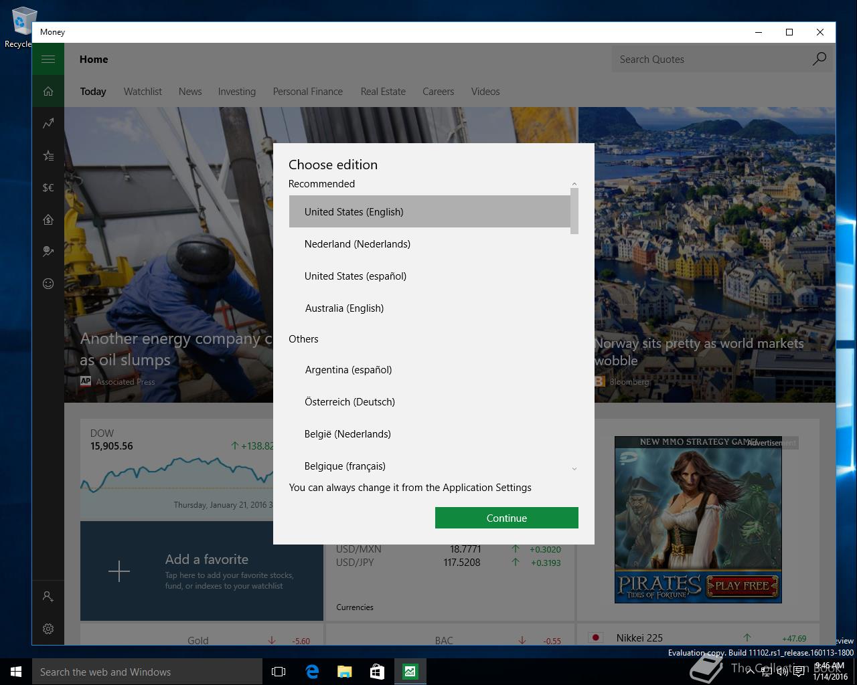The image size is (857, 685).
Task: Click the USD/JPY currency row
Action: pyautogui.click(x=449, y=563)
